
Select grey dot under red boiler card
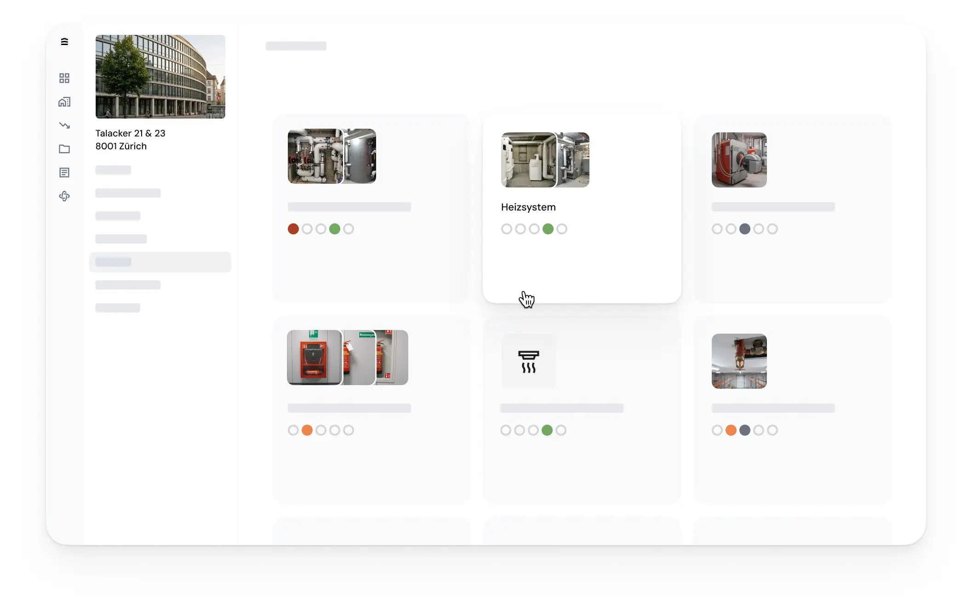(745, 229)
